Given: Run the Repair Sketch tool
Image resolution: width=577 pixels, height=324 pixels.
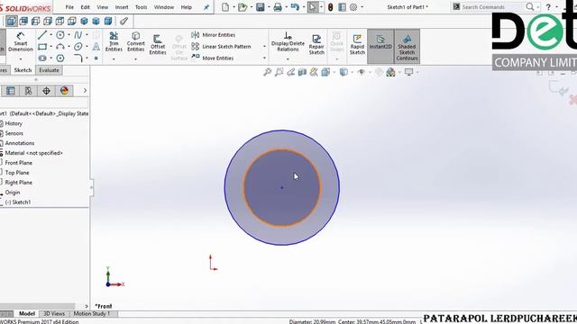Looking at the screenshot, I should [x=316, y=44].
